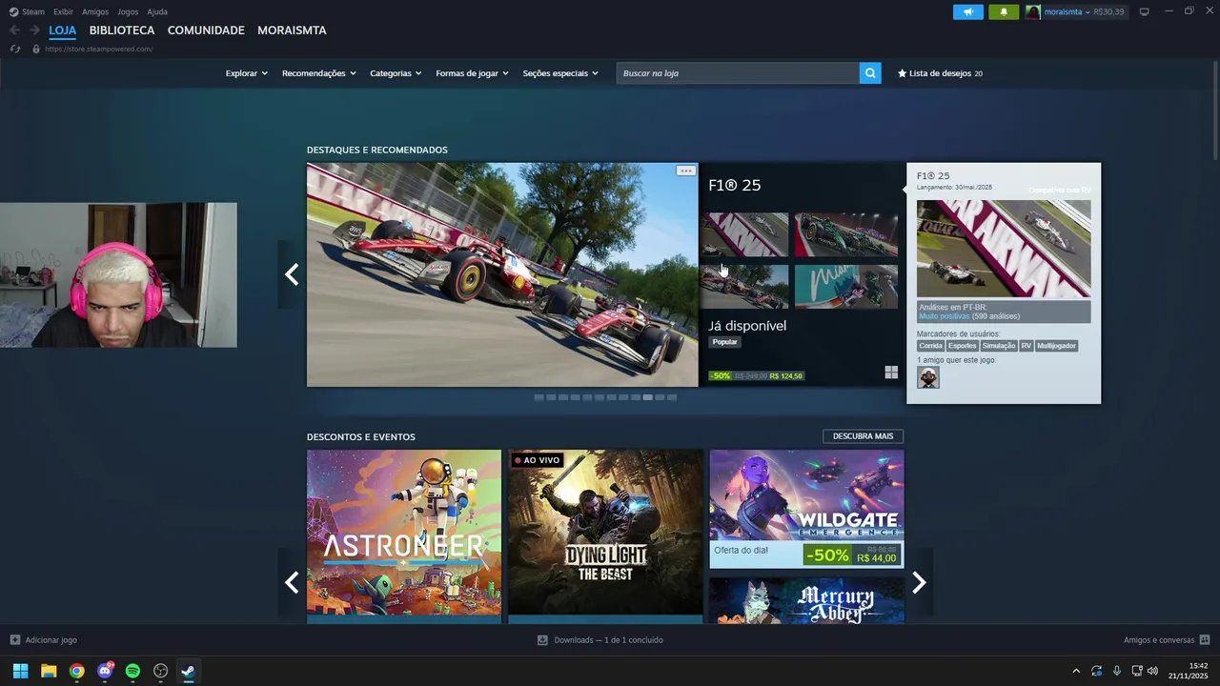Expand the Categorias dropdown
Viewport: 1220px width, 686px height.
tap(396, 73)
